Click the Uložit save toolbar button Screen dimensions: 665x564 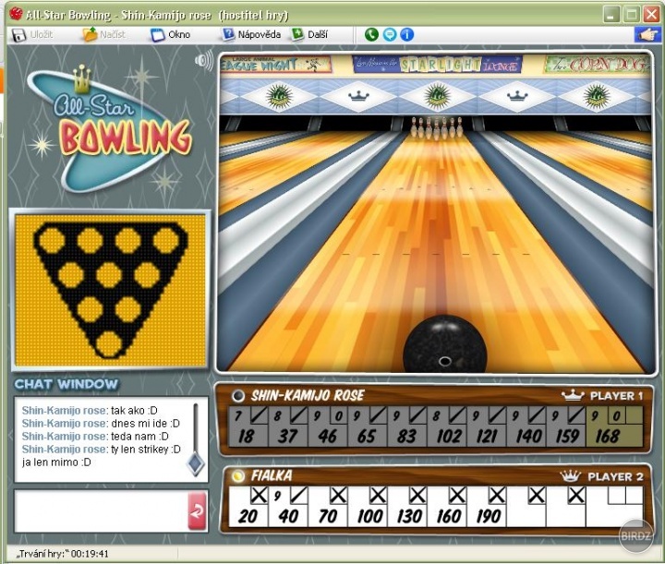32,35
